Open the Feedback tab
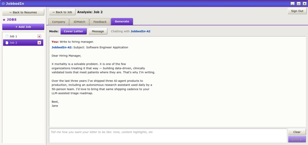Viewport: 308px width, 145px height. point(100,22)
